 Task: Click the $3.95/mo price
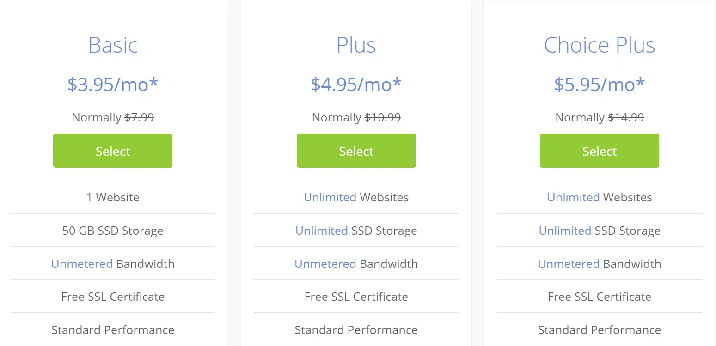tap(113, 84)
